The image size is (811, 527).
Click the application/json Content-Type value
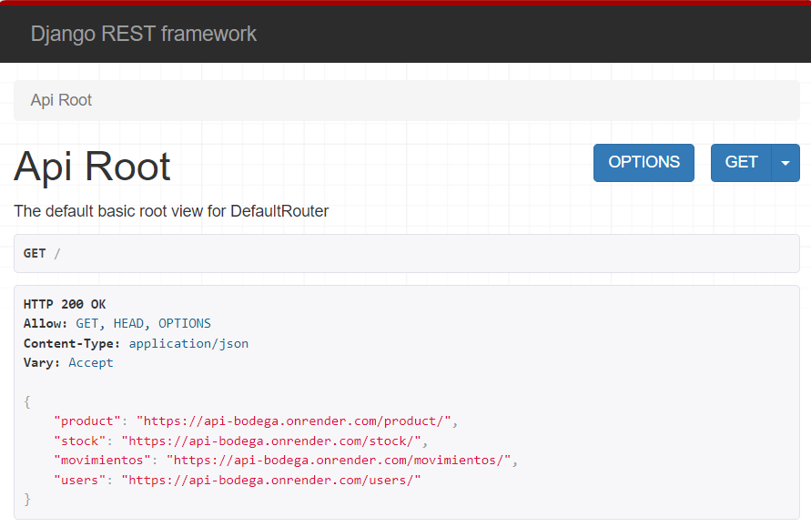(x=188, y=343)
